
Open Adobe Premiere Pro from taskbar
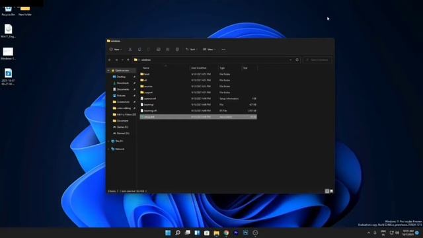[x=236, y=233]
